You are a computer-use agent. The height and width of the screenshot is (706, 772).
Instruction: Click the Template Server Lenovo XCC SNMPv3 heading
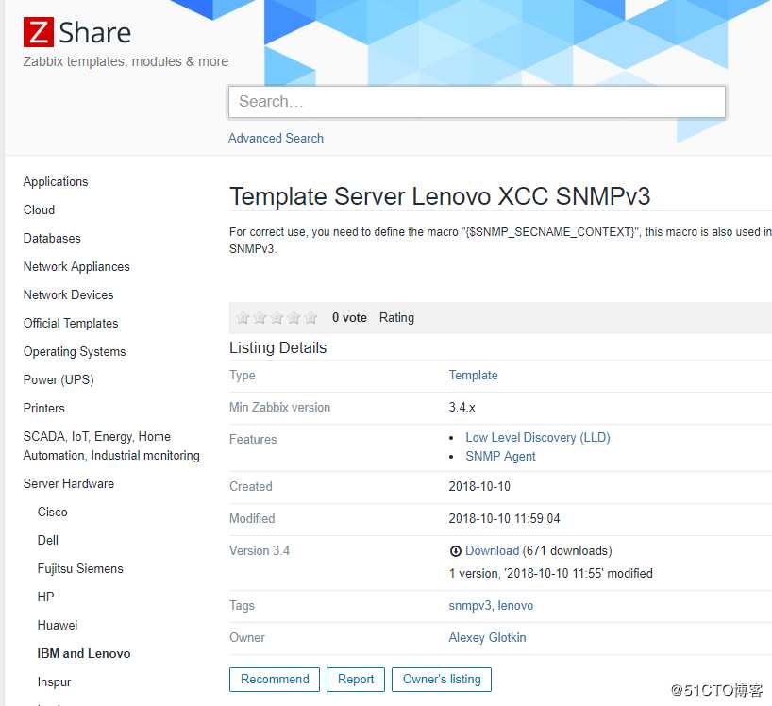[x=440, y=196]
